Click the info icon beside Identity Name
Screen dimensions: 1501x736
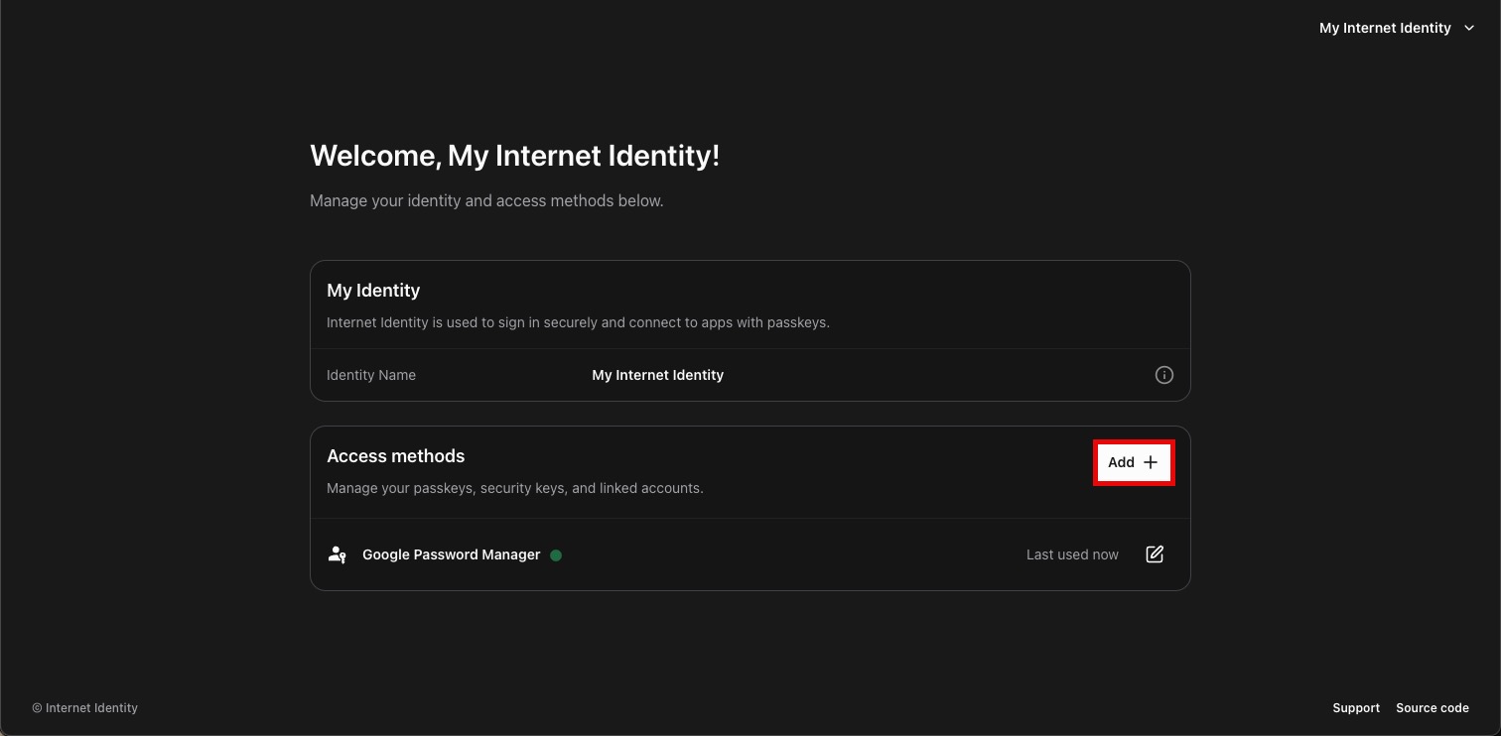click(1163, 375)
